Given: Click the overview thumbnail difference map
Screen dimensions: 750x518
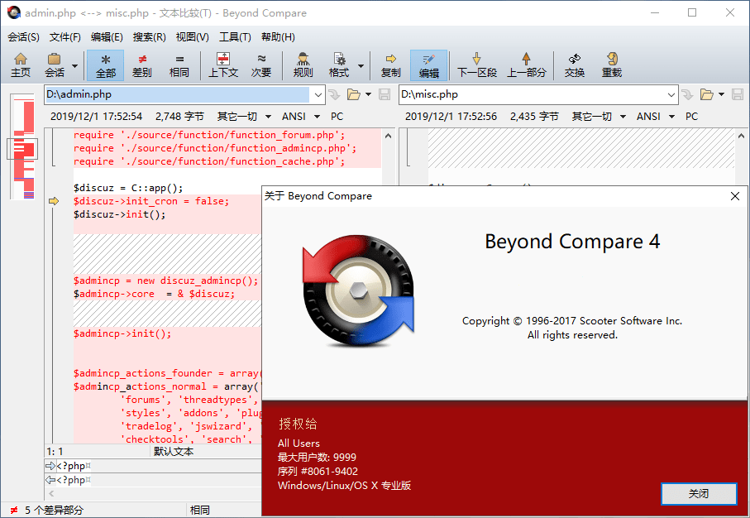Looking at the screenshot, I should (x=22, y=146).
